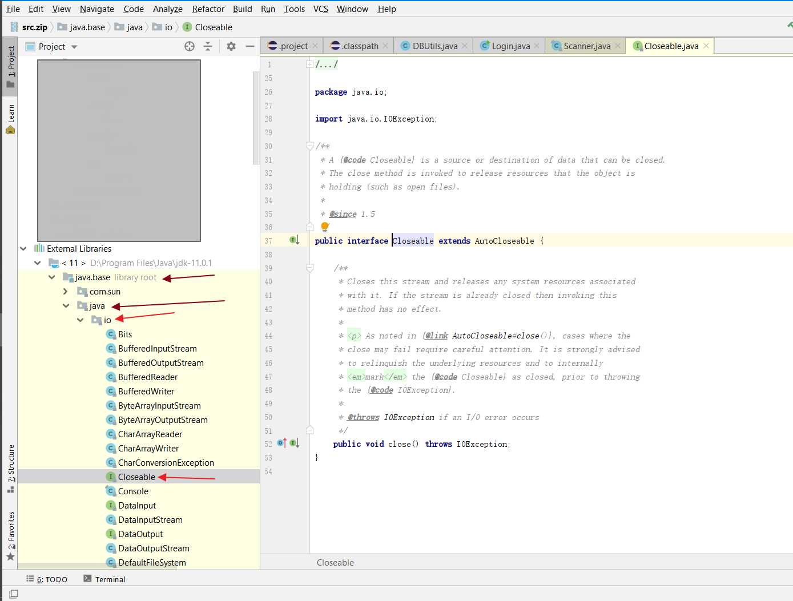Expand folded license comment at line 1
This screenshot has width=793, height=601.
coord(309,64)
